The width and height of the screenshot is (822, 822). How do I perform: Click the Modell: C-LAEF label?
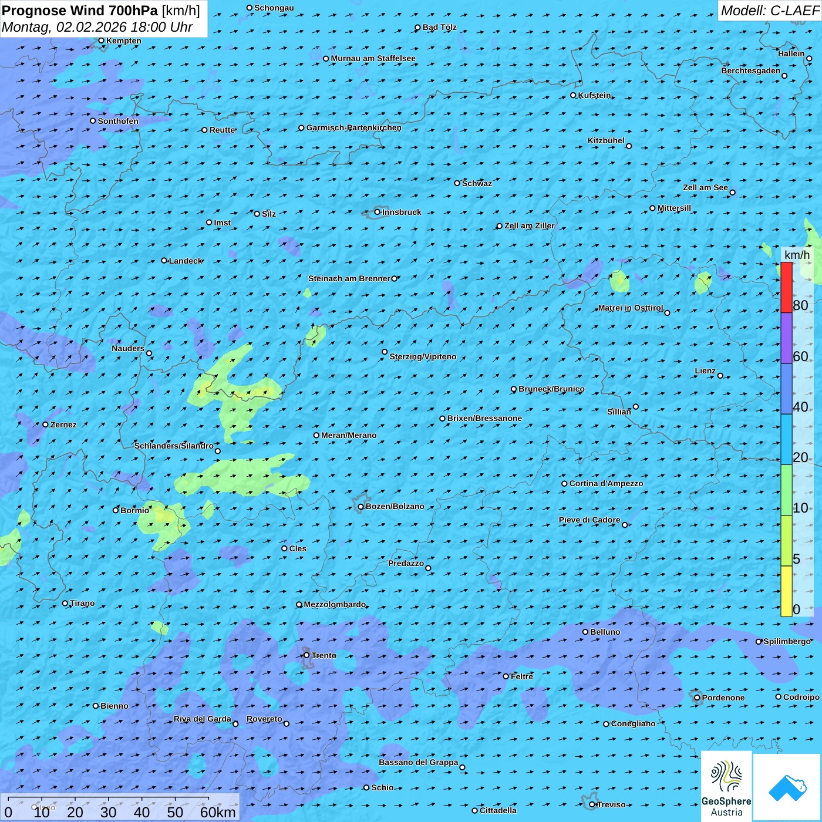tap(770, 11)
